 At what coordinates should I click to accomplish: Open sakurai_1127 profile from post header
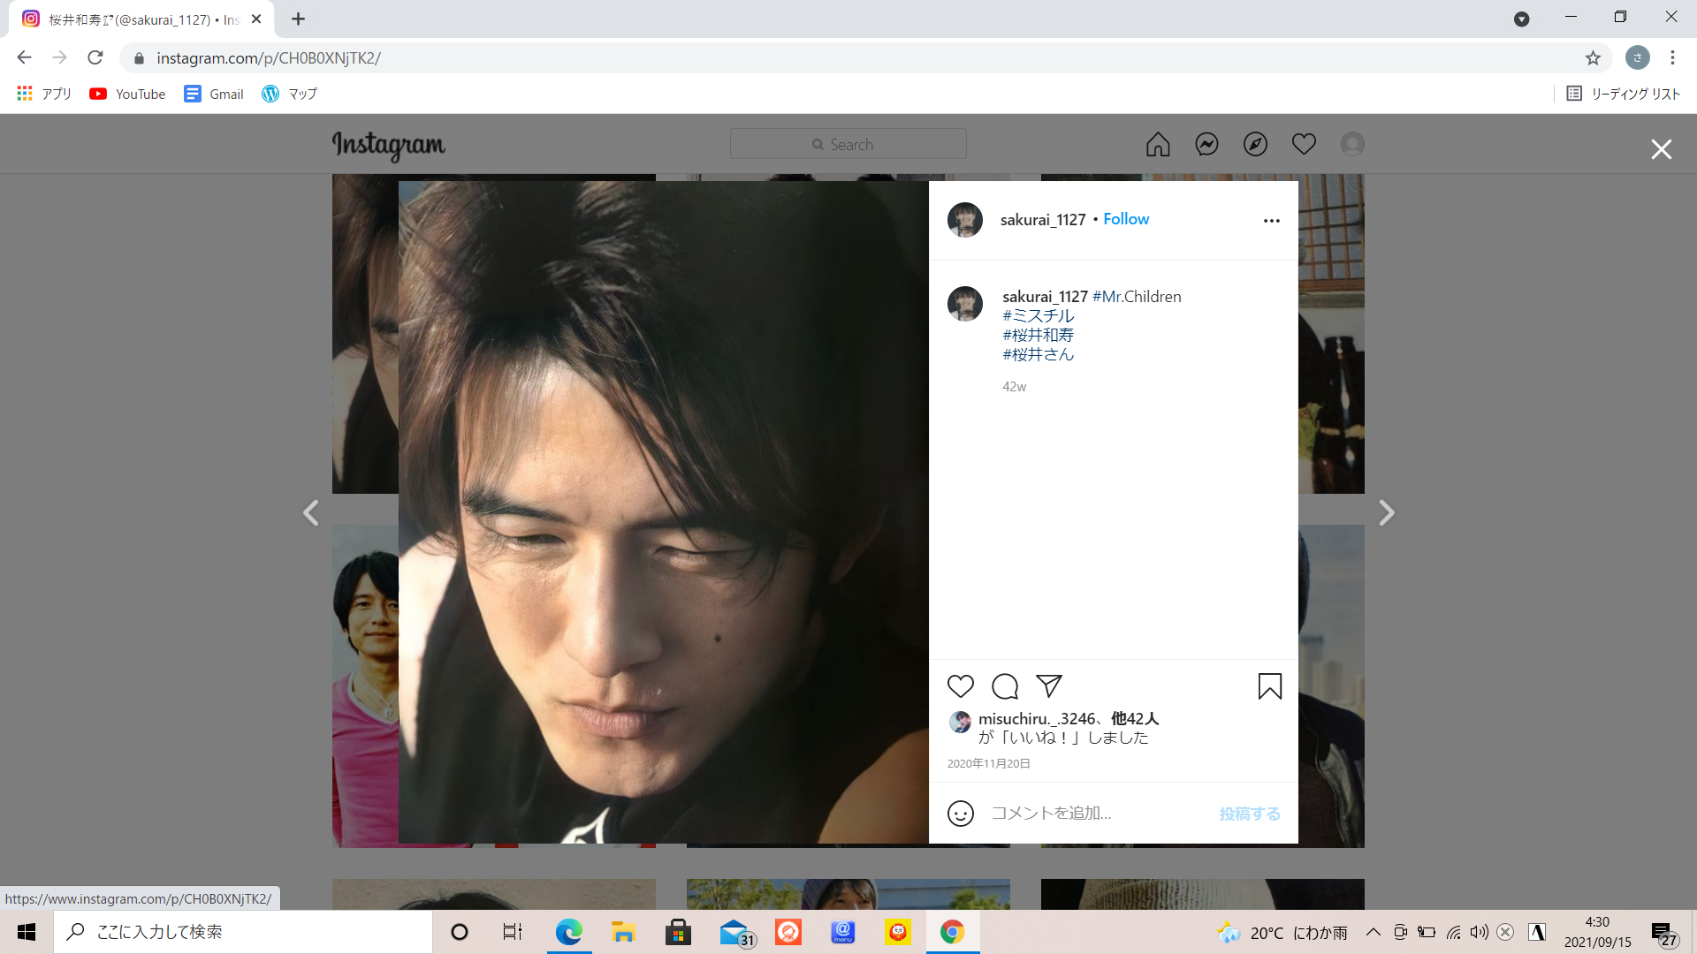pos(1043,220)
